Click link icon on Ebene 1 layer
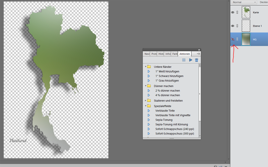The image size is (268, 167). coord(237,26)
